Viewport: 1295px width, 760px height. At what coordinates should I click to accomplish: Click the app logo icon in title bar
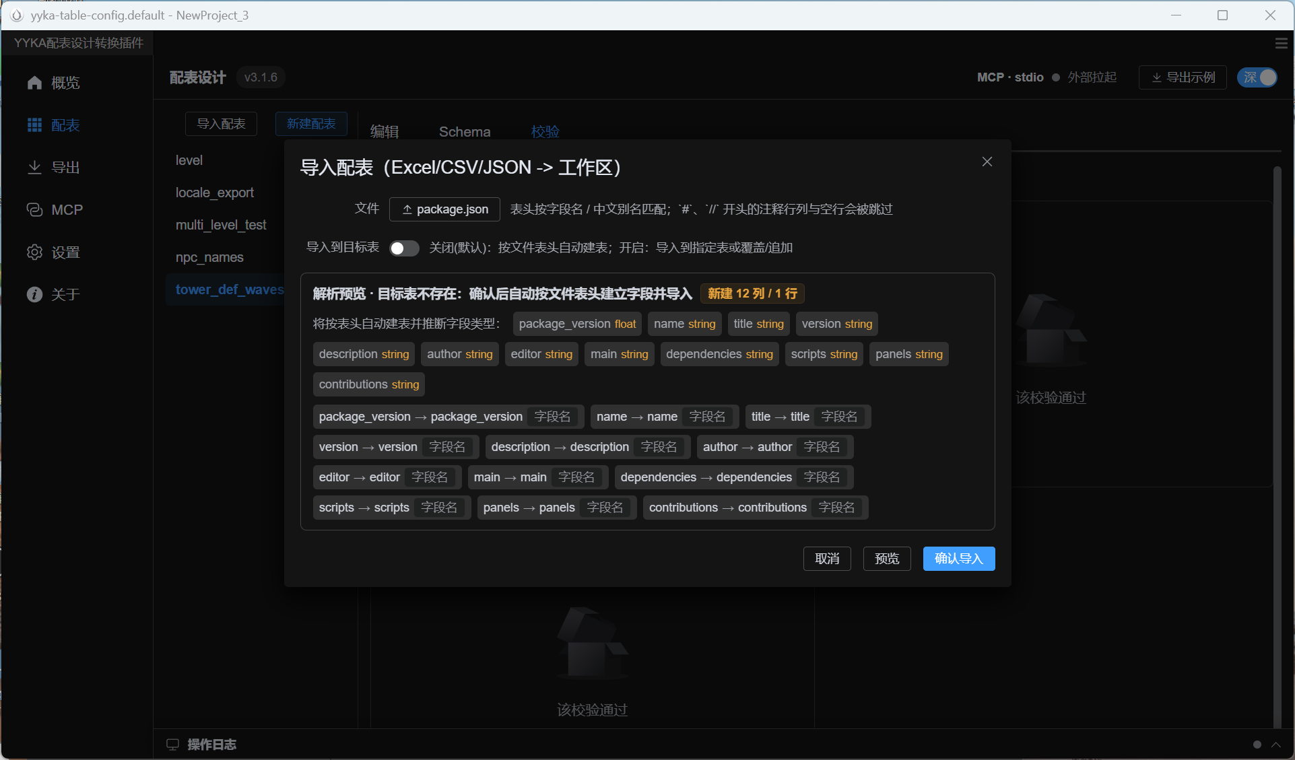[x=16, y=15]
